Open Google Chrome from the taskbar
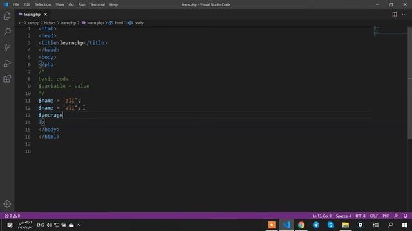The image size is (412, 231). [301, 225]
